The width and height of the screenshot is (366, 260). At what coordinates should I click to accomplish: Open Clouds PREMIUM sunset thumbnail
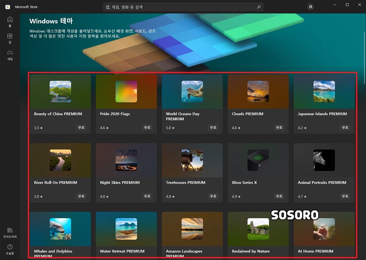(x=258, y=91)
